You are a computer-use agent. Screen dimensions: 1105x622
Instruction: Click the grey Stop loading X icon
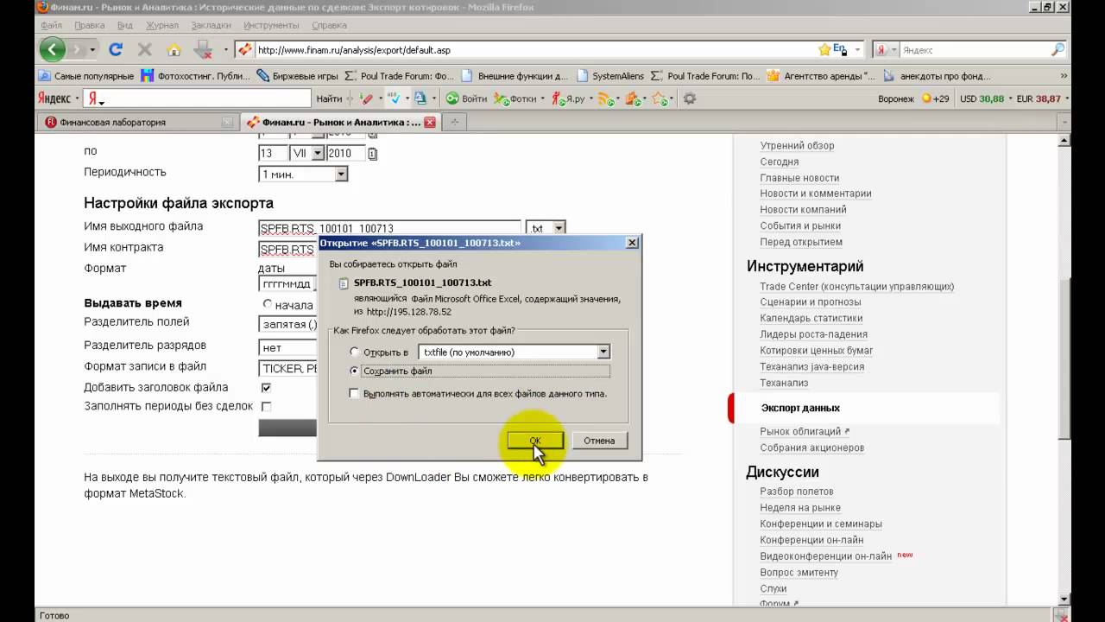tap(144, 50)
